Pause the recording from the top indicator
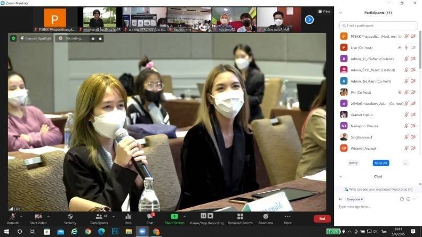This screenshot has width=422, height=237. tap(93, 38)
